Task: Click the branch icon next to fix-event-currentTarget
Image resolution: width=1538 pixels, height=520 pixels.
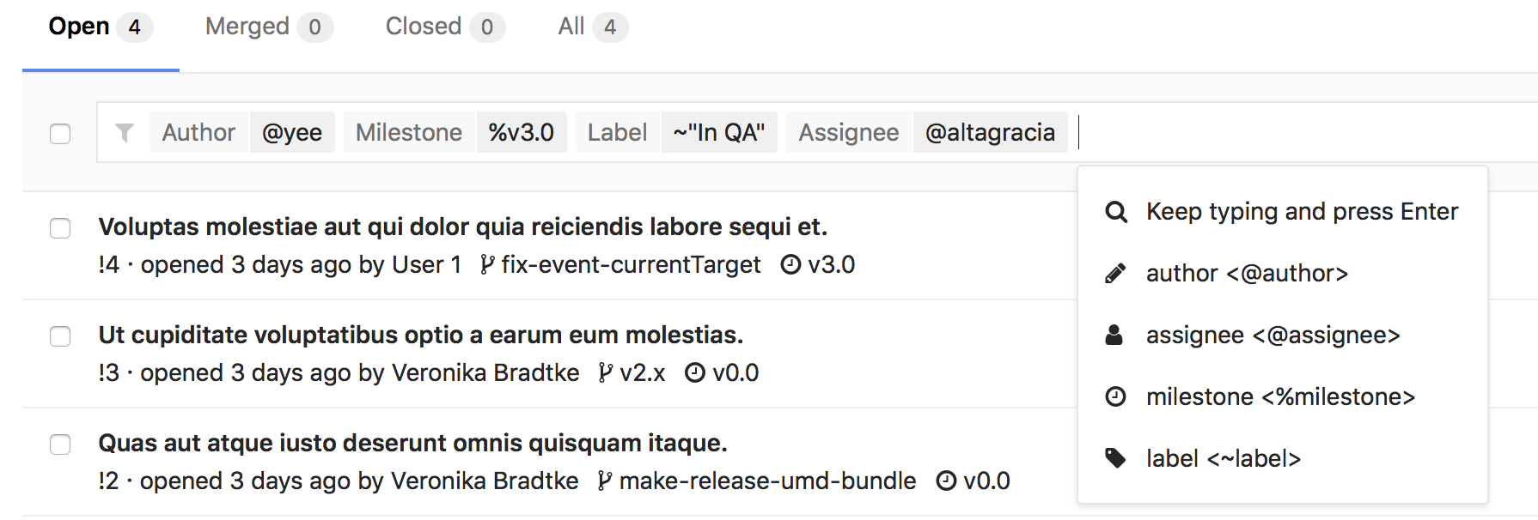Action: 486,264
